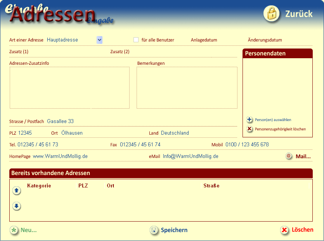
Task: Click the Bereits vorhandene Adressen header
Action: tap(161, 173)
